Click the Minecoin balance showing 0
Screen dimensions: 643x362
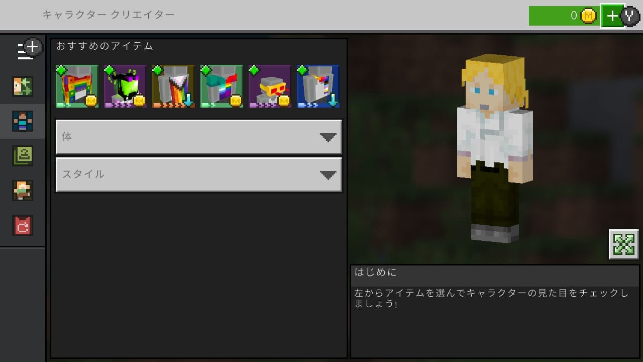point(564,16)
